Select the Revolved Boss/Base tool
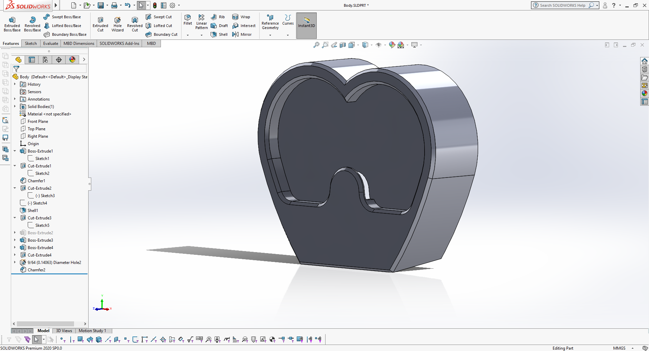 (32, 24)
